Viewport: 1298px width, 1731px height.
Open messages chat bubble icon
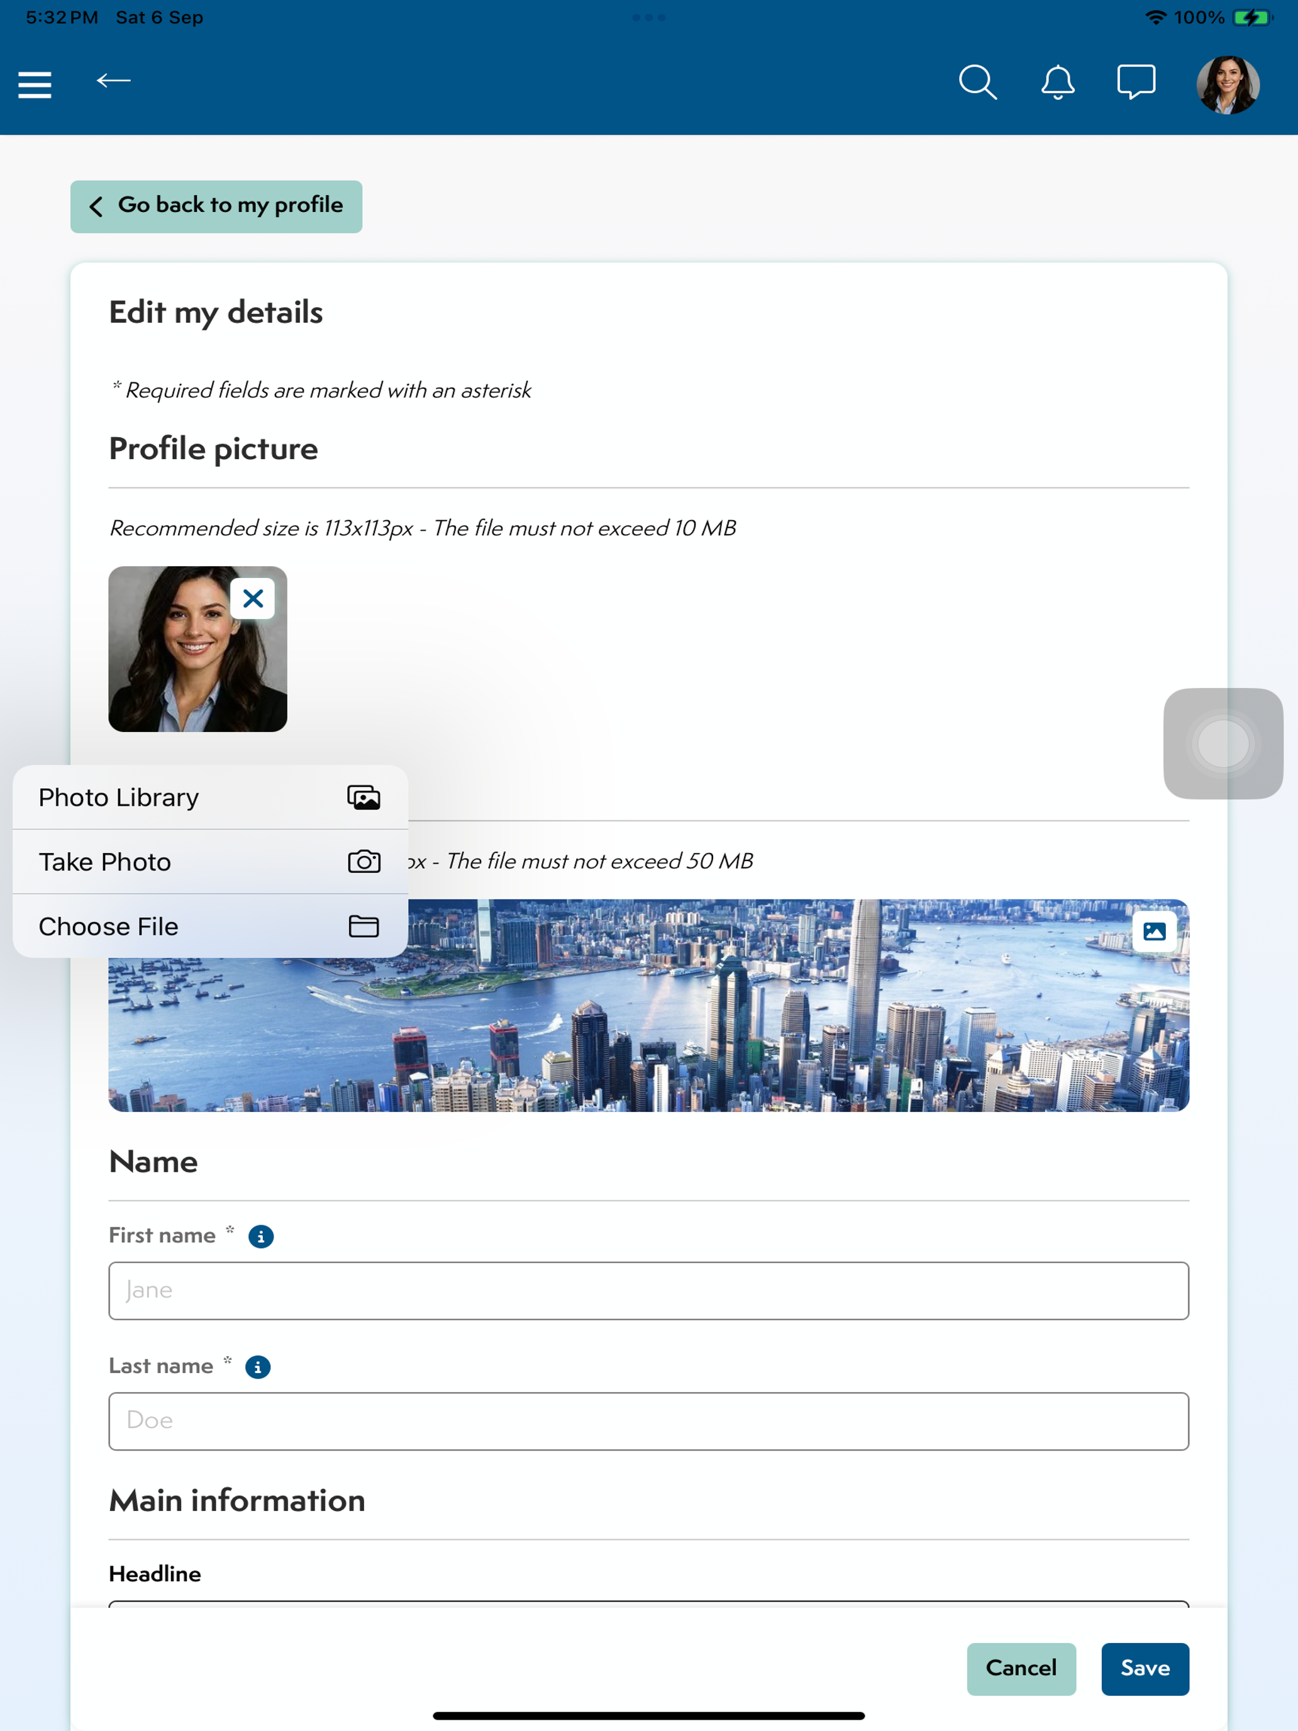coord(1136,82)
